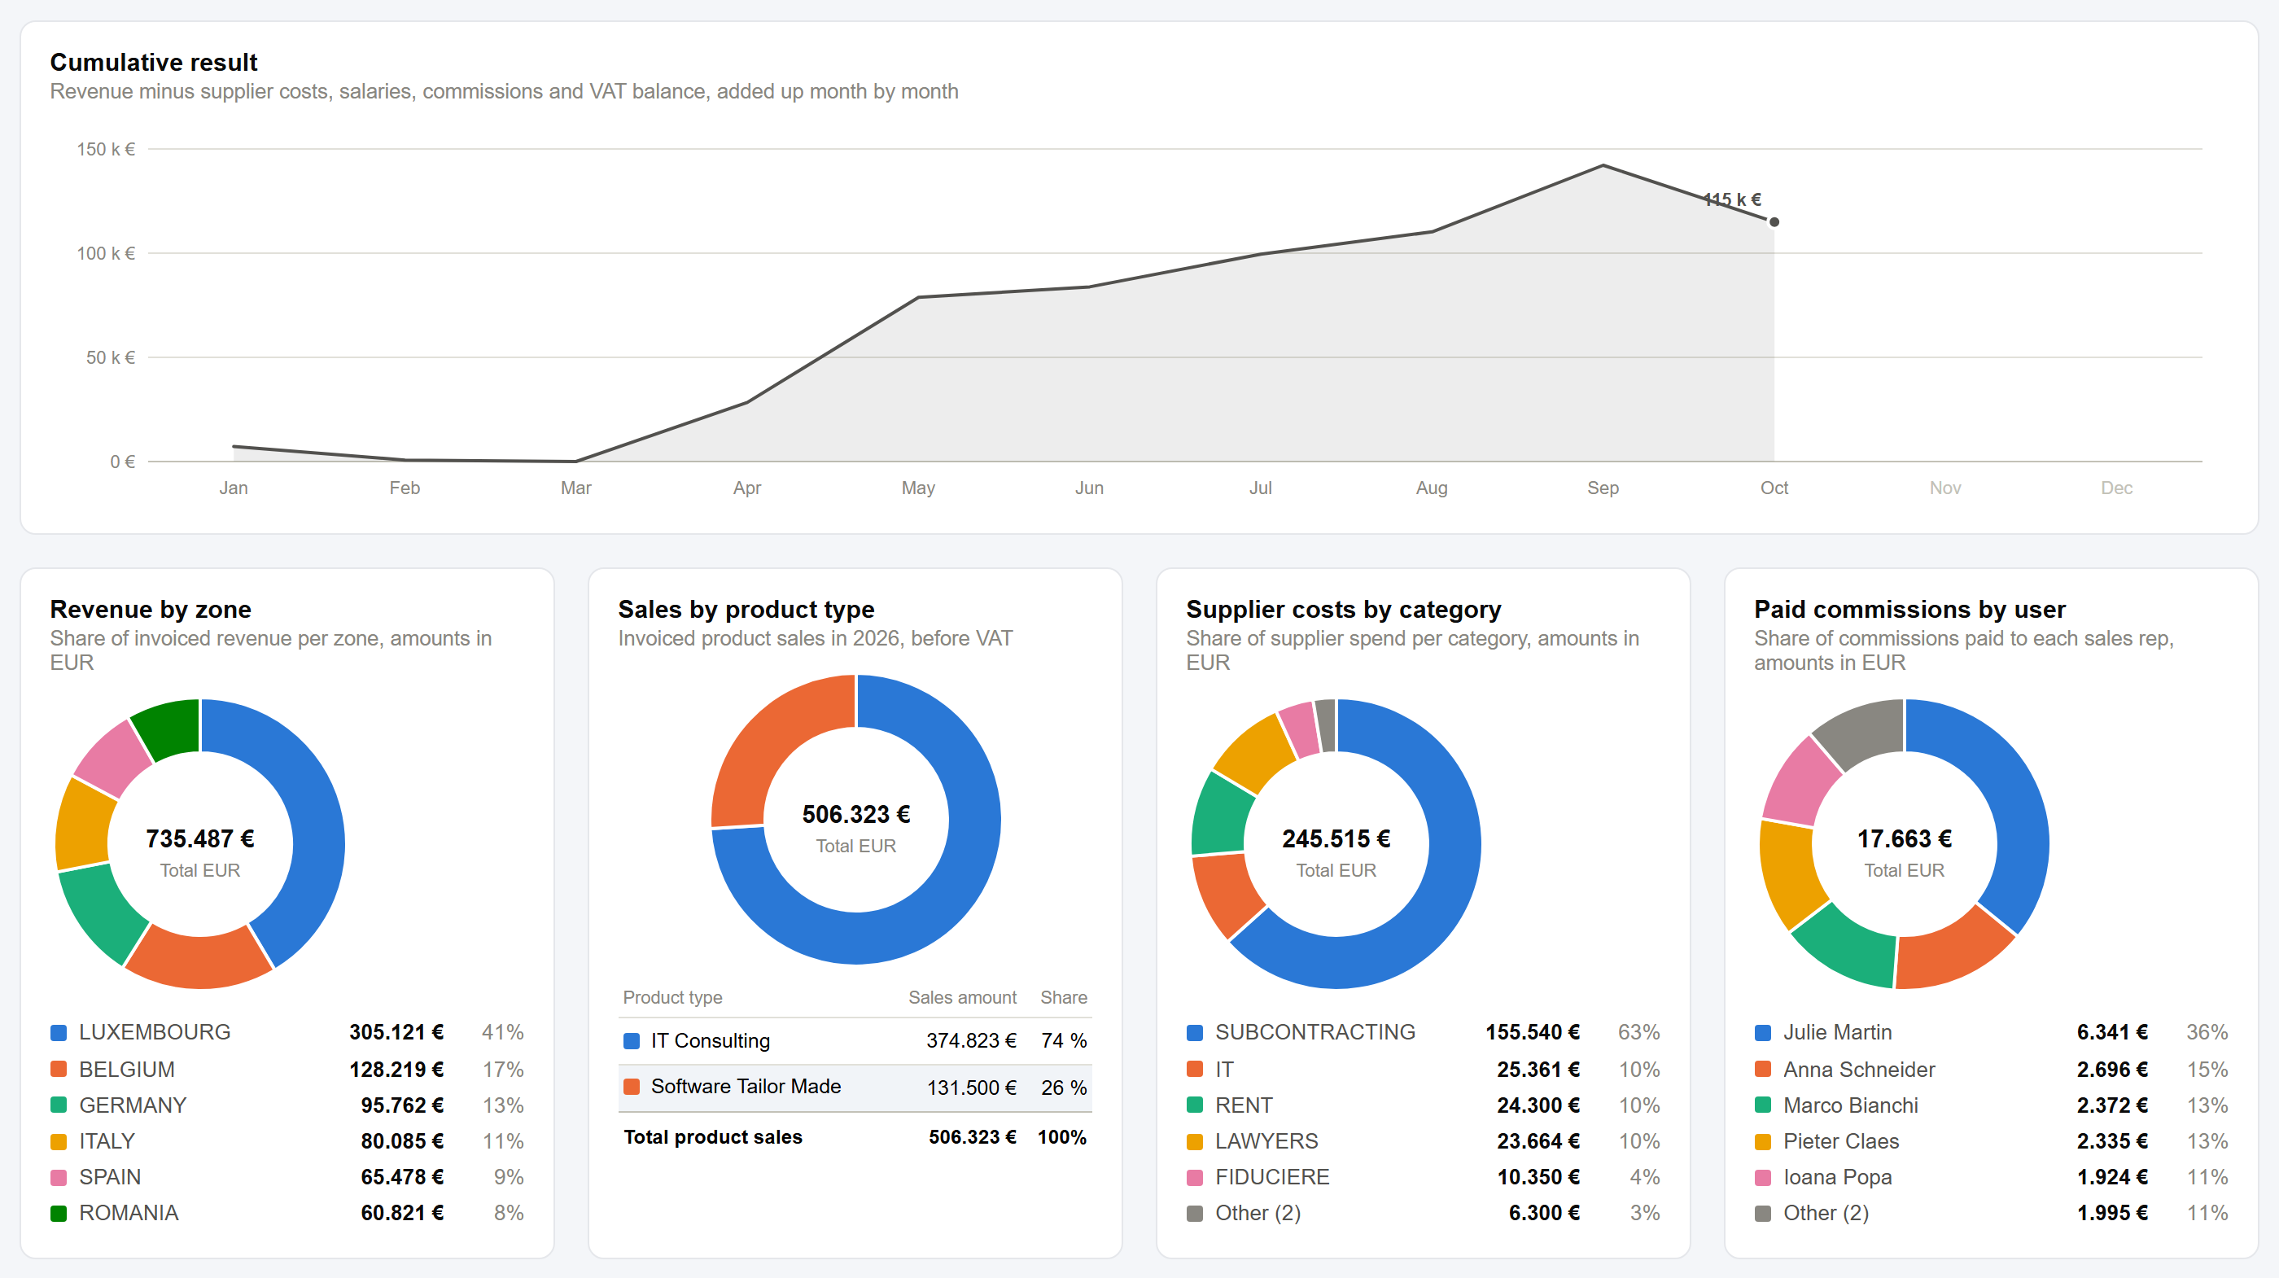This screenshot has width=2279, height=1278.
Task: Click the ROMANIA dark green legend swatch
Action: click(59, 1214)
